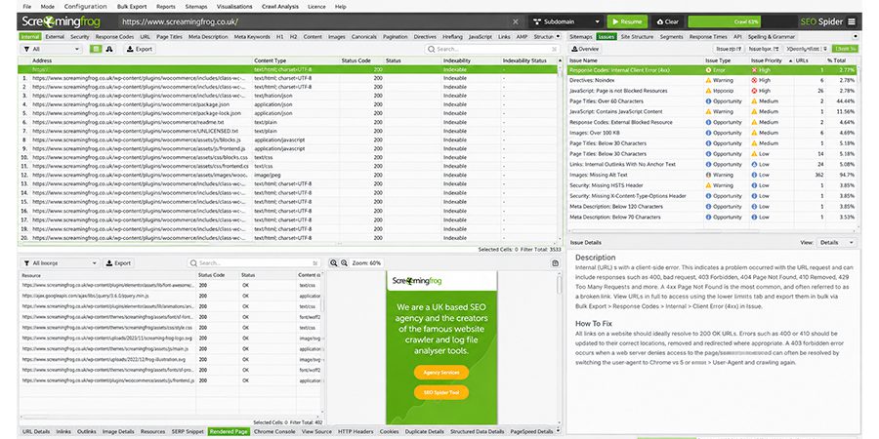The width and height of the screenshot is (879, 439).
Task: Switch to the Hreflang tab
Action: (452, 36)
